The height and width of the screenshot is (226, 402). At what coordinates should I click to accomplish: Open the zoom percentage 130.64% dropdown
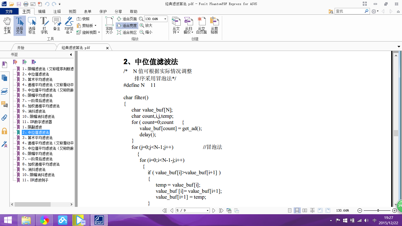[165, 19]
